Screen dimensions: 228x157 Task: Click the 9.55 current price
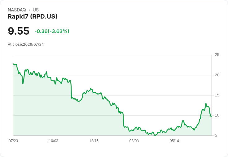(19, 31)
